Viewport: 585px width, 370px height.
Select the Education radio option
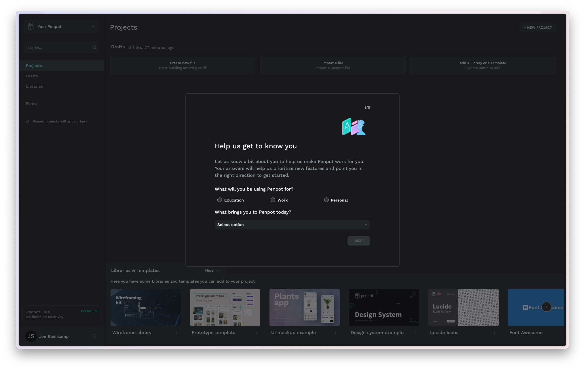tap(220, 200)
